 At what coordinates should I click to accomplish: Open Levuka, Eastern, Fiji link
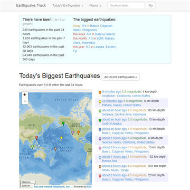pos(94,49)
